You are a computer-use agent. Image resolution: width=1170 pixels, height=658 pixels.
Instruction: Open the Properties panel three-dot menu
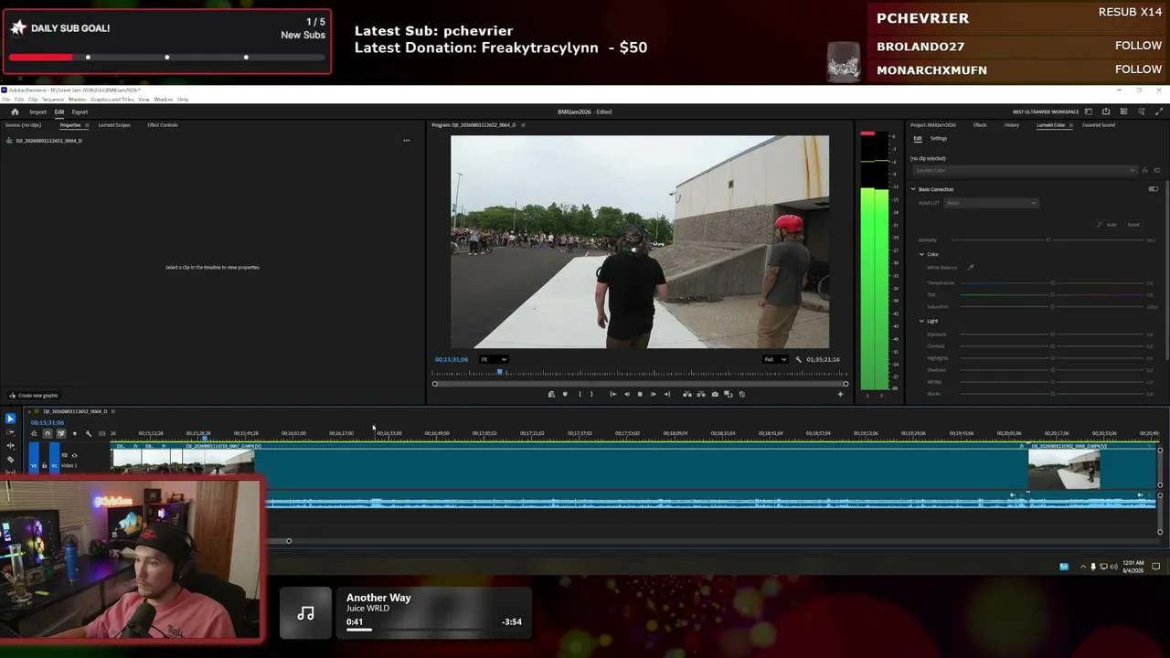click(x=407, y=141)
